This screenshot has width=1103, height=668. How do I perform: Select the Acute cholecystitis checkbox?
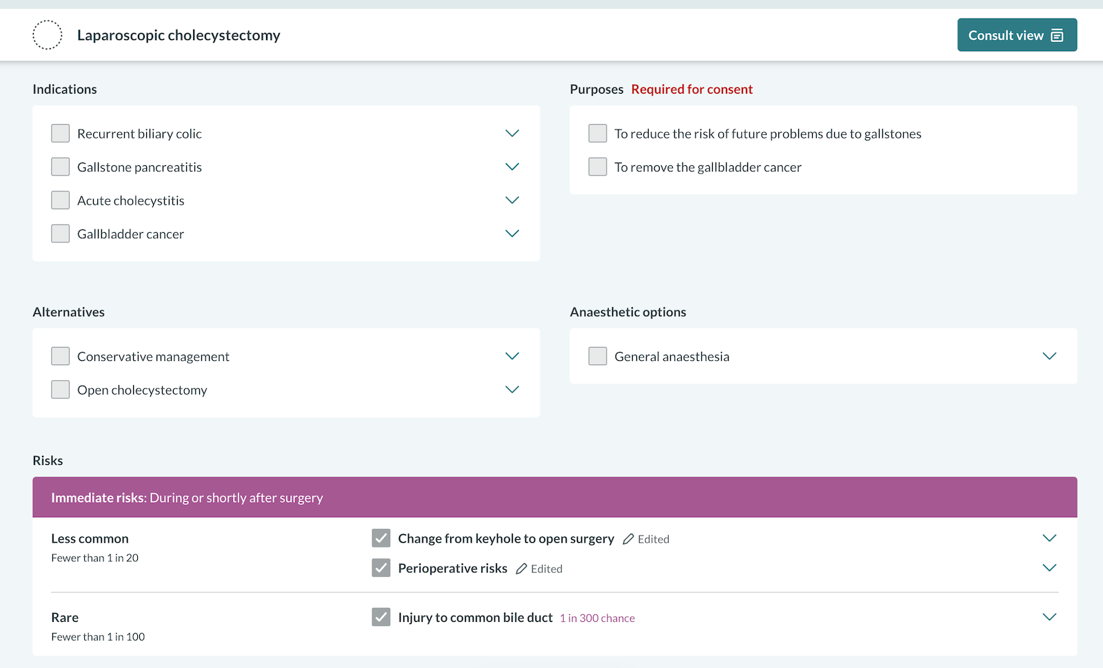point(60,200)
